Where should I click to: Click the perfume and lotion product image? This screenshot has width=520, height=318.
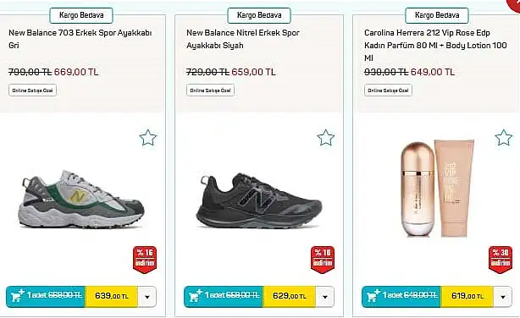coord(438,189)
